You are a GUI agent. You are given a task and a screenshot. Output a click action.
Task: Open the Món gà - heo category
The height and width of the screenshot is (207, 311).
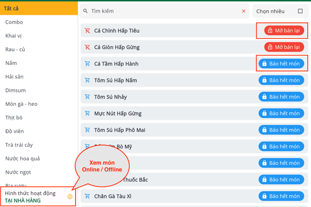21,104
